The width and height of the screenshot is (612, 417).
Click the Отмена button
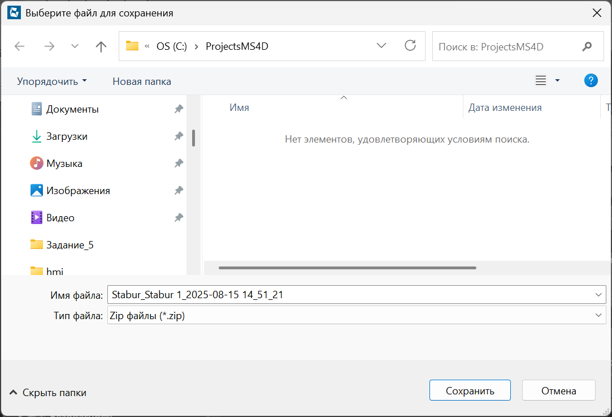558,390
